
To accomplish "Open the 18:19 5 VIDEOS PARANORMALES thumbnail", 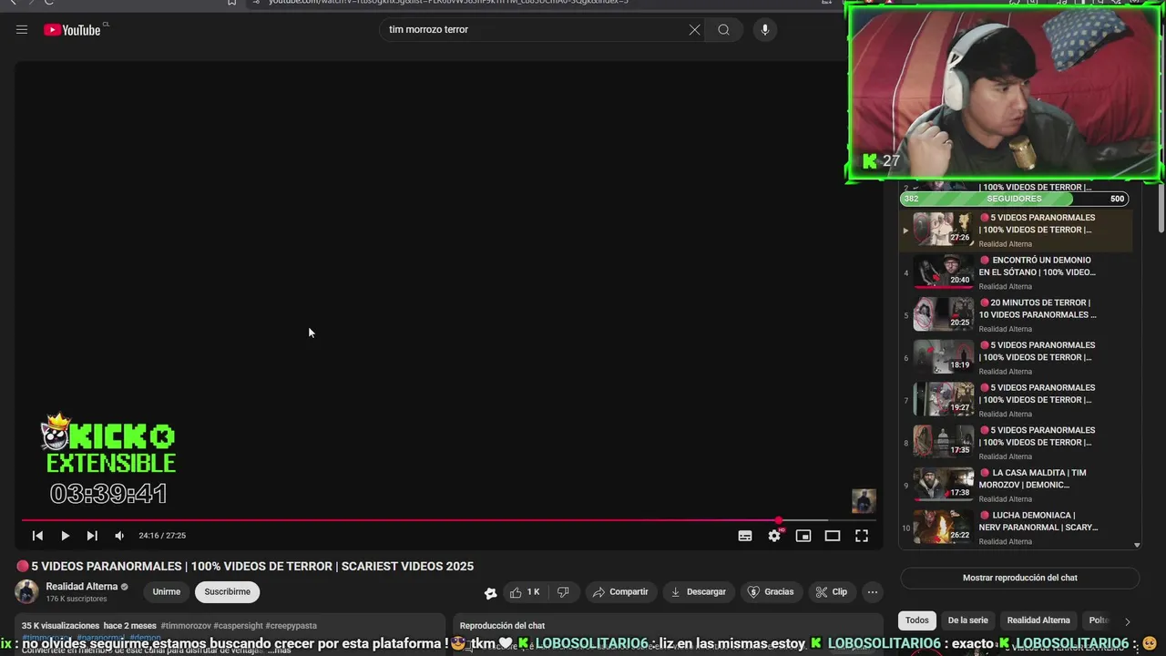I will click(x=943, y=357).
